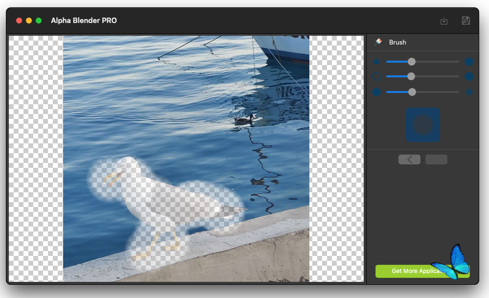Click the "Brush" label in the panel
Viewport: 489px width, 298px height.
[x=397, y=43]
